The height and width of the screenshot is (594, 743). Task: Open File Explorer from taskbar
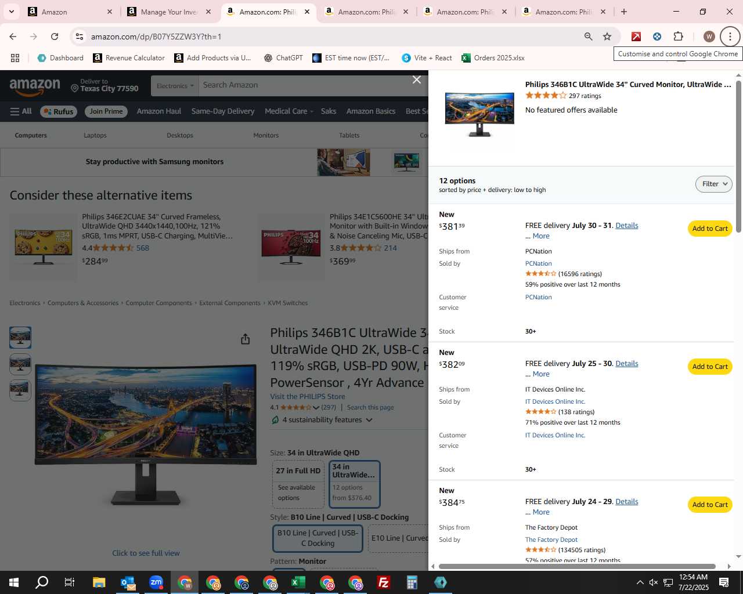[99, 582]
